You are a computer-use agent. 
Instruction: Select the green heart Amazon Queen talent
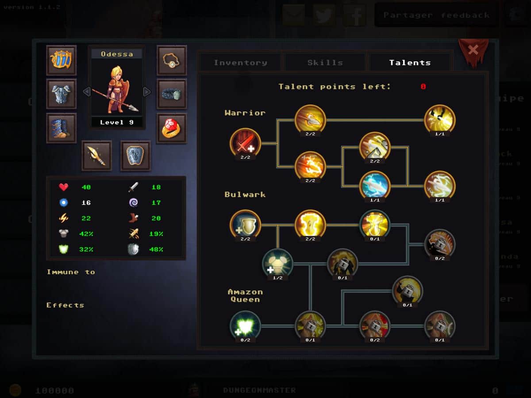[245, 326]
